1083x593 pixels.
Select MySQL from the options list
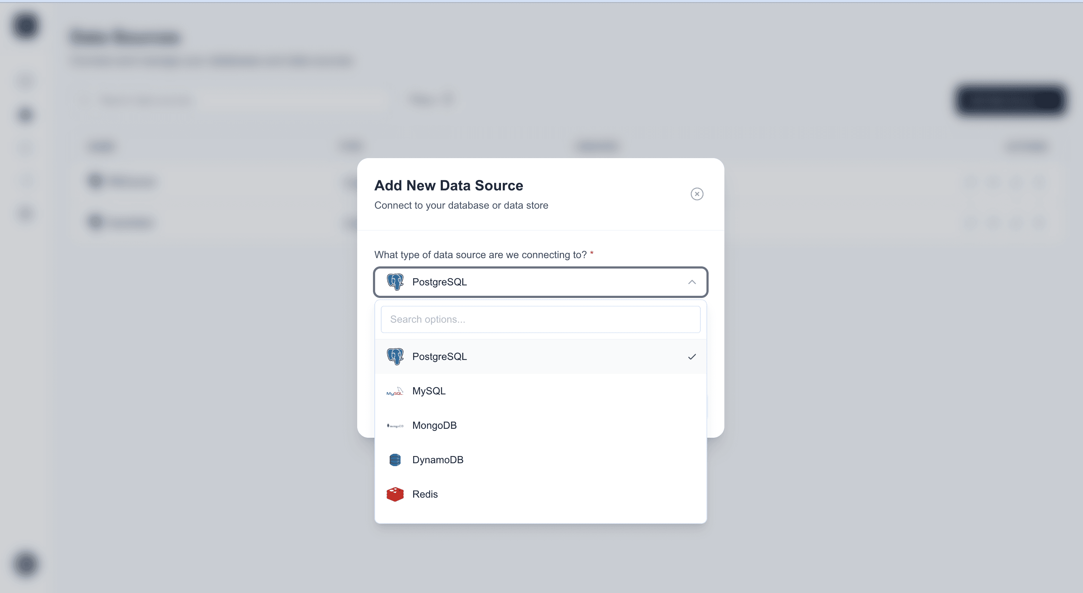[429, 391]
